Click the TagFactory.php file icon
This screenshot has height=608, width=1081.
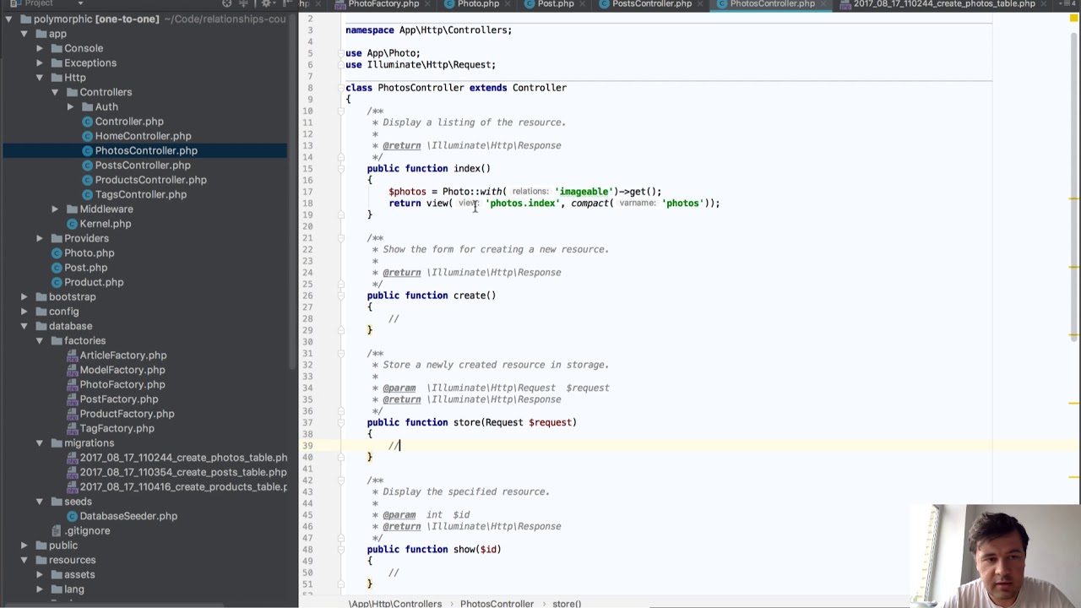pos(72,428)
